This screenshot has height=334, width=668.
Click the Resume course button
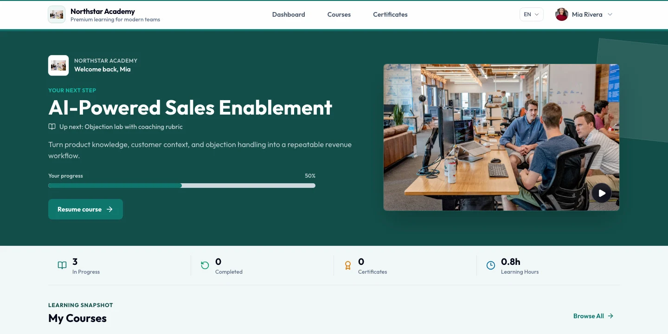(85, 209)
